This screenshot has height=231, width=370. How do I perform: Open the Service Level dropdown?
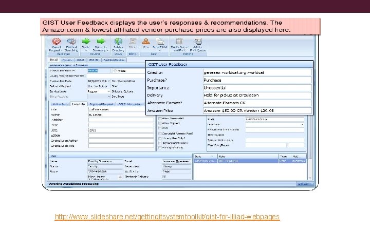pos(109,91)
